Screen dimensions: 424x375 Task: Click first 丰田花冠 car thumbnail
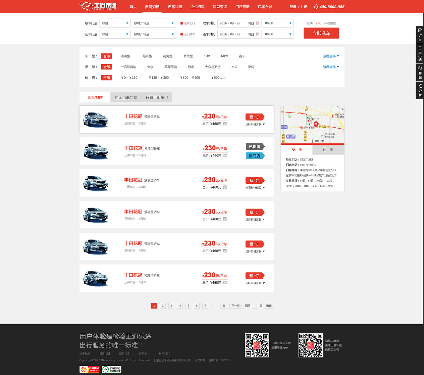(96, 119)
